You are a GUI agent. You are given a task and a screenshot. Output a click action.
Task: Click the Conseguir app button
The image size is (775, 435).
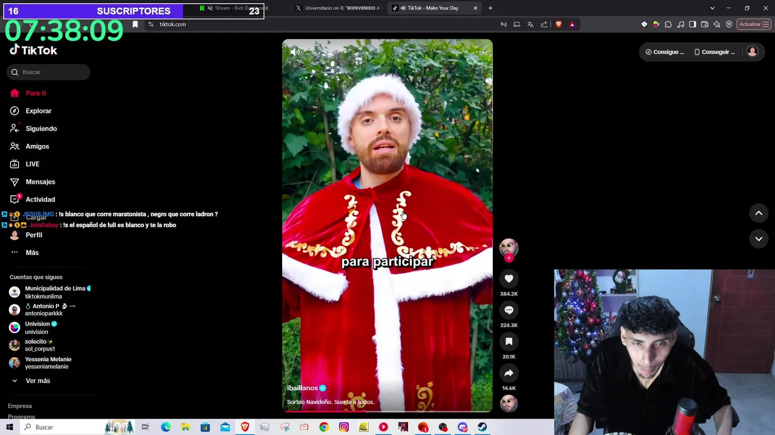714,52
